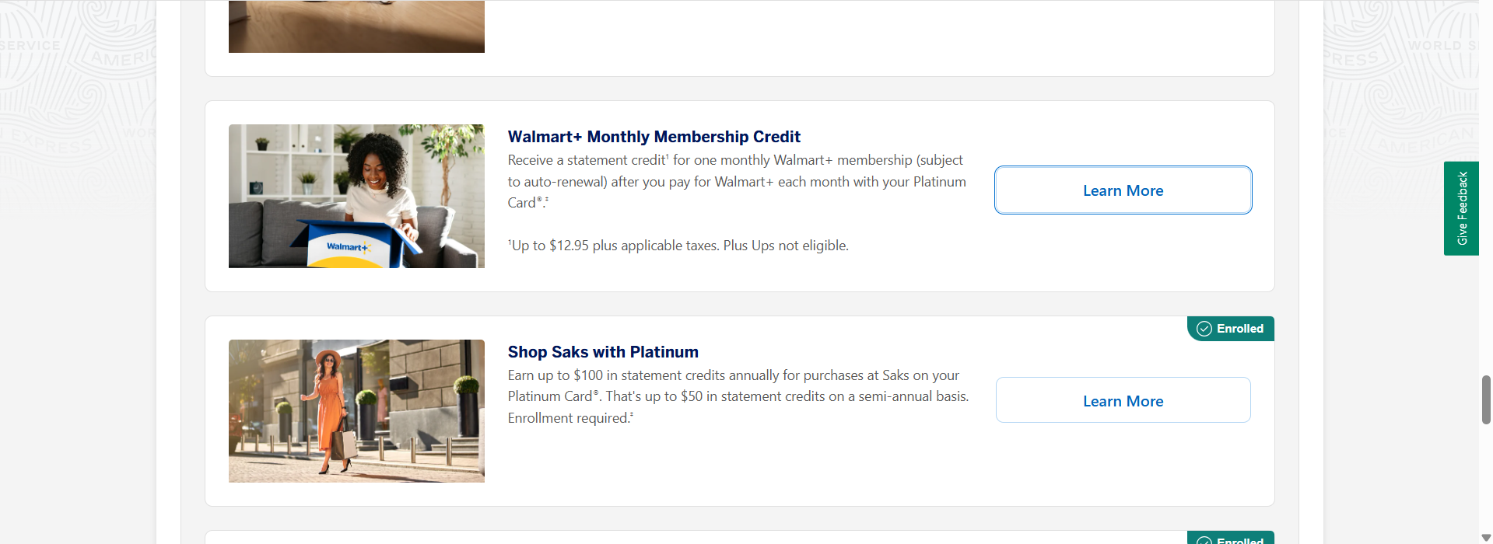Click the partially visible wooden floor image at top
The image size is (1493, 544).
(x=356, y=26)
